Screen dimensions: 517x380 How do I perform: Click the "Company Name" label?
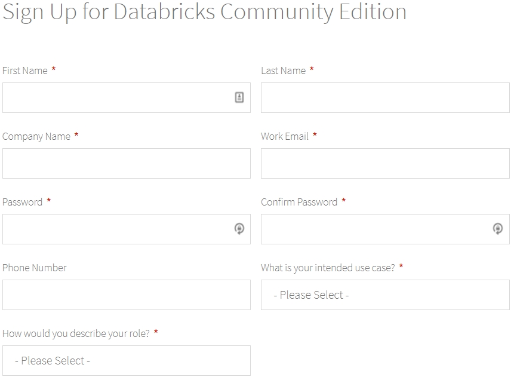click(x=36, y=136)
